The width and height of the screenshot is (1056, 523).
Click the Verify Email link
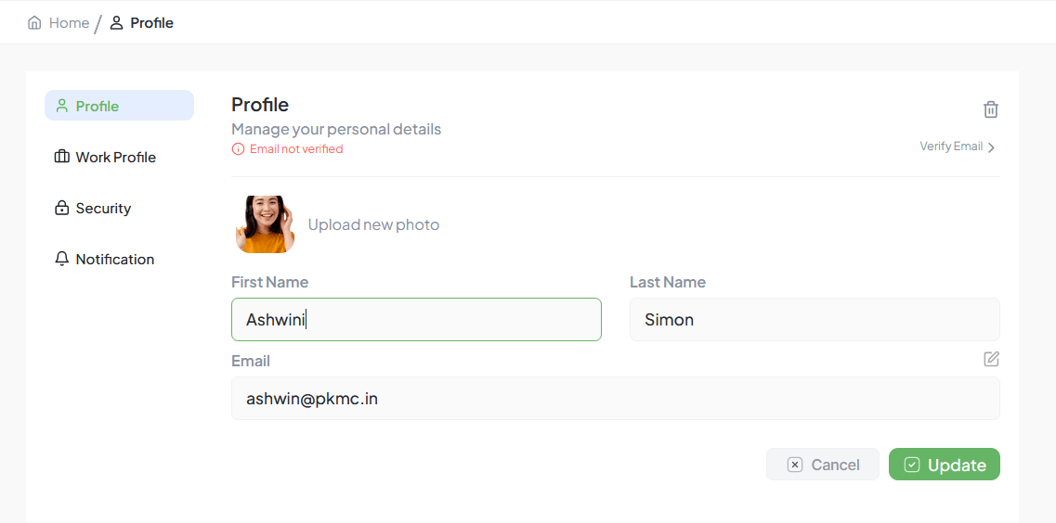(x=951, y=147)
